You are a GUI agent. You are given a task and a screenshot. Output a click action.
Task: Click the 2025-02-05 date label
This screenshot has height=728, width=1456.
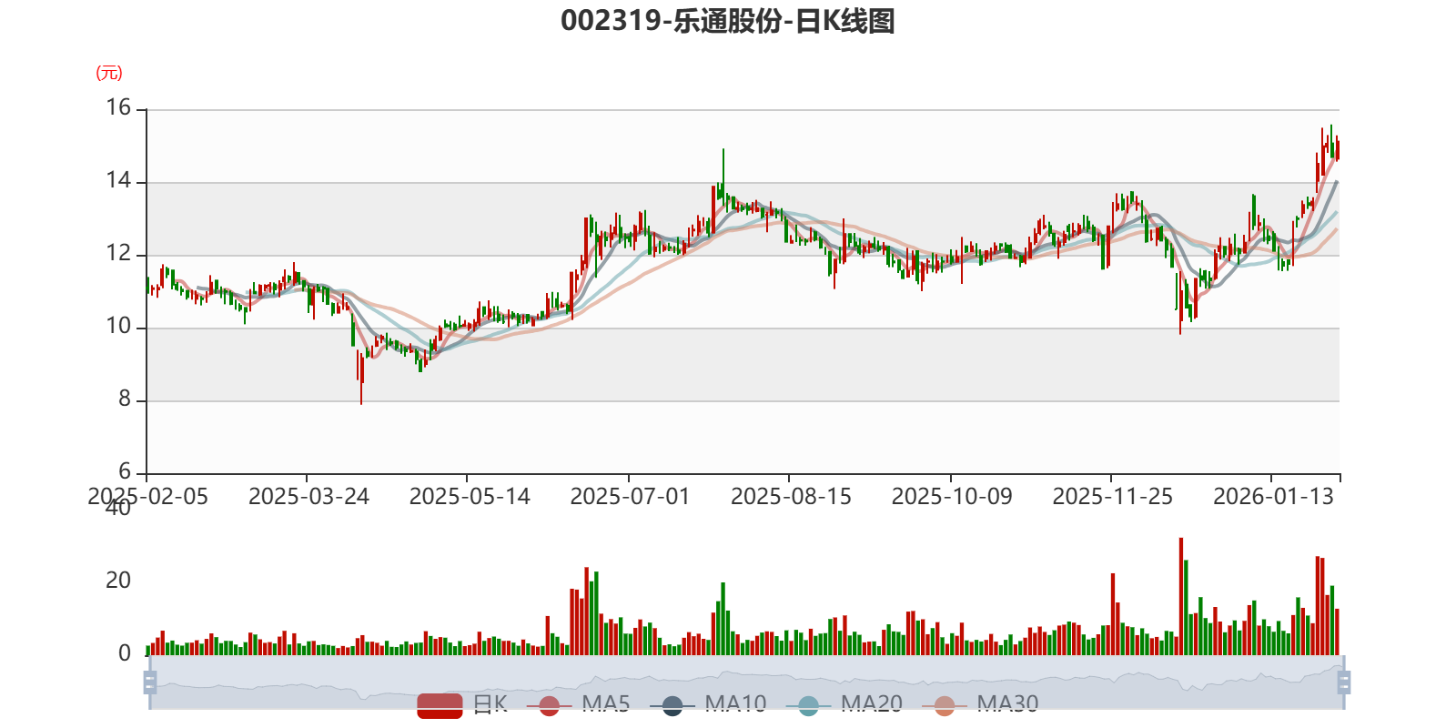click(147, 497)
